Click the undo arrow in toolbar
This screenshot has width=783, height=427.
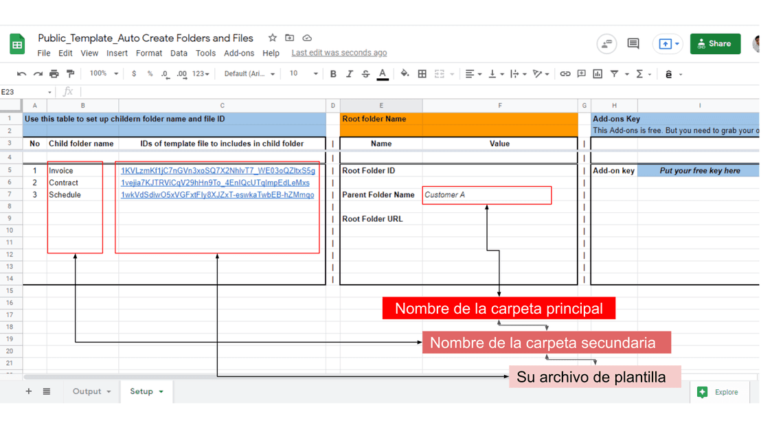22,74
